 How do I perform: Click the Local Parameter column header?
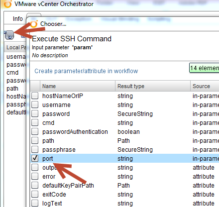(x=15, y=47)
